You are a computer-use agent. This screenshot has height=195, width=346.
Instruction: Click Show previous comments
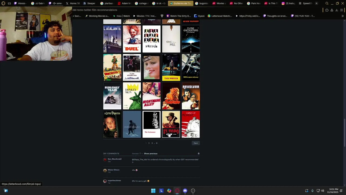click(151, 154)
